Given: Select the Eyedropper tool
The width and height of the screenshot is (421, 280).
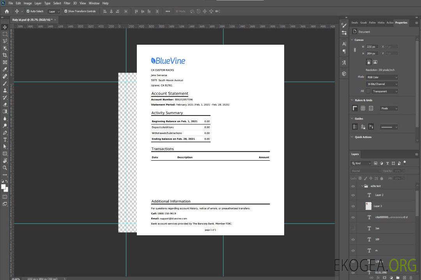Looking at the screenshot, I should coord(5,69).
